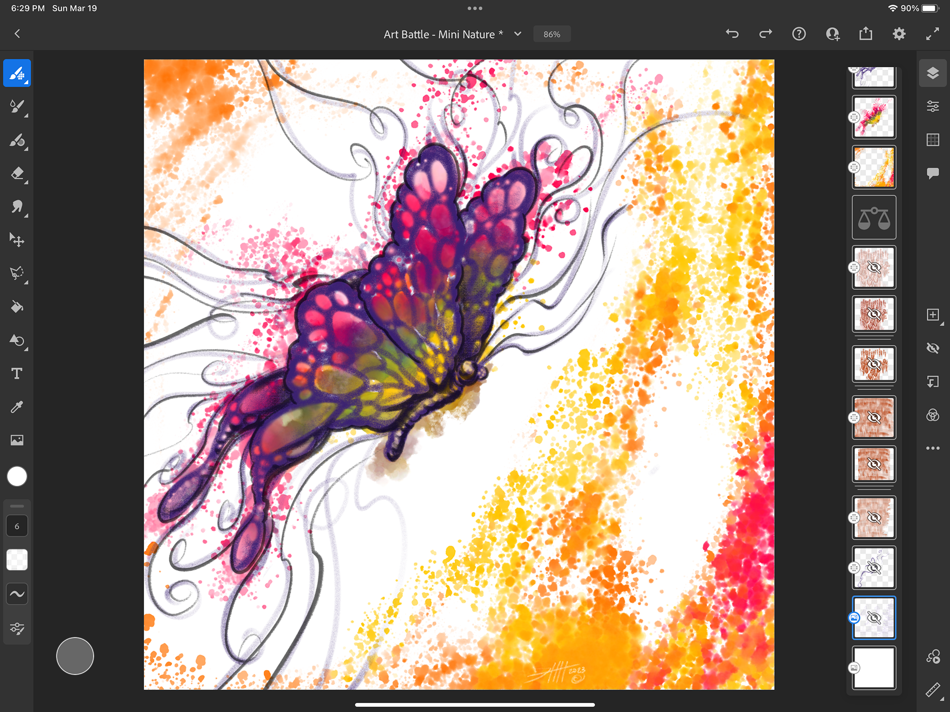Open the help menu
This screenshot has height=712, width=950.
(799, 34)
